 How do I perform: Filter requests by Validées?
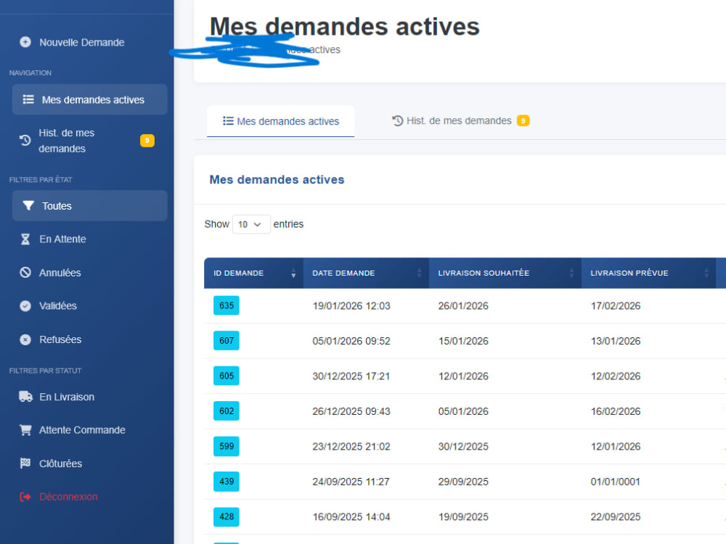pyautogui.click(x=58, y=306)
